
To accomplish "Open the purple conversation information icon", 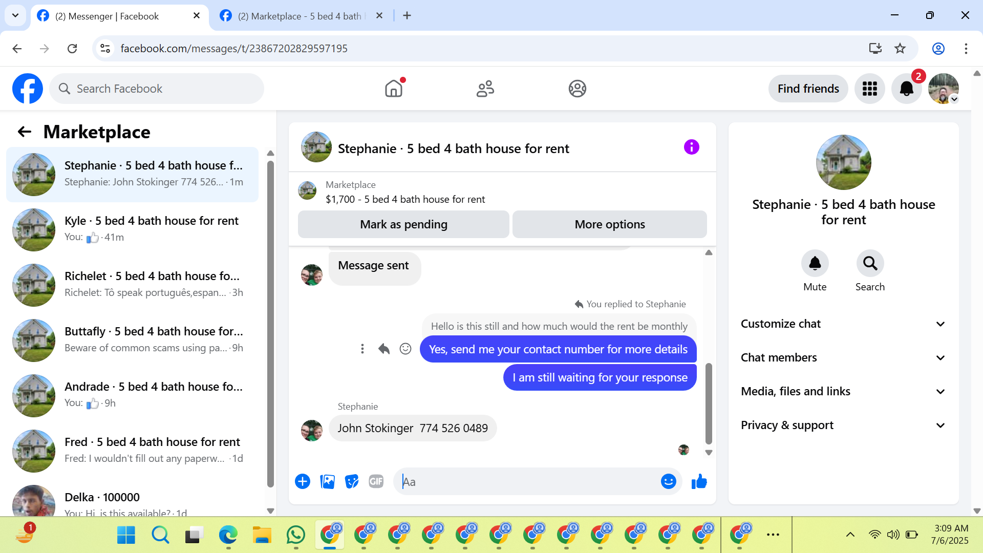I will point(691,147).
